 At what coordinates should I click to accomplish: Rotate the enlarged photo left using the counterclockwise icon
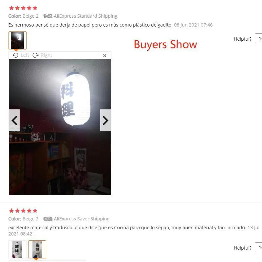[15, 55]
